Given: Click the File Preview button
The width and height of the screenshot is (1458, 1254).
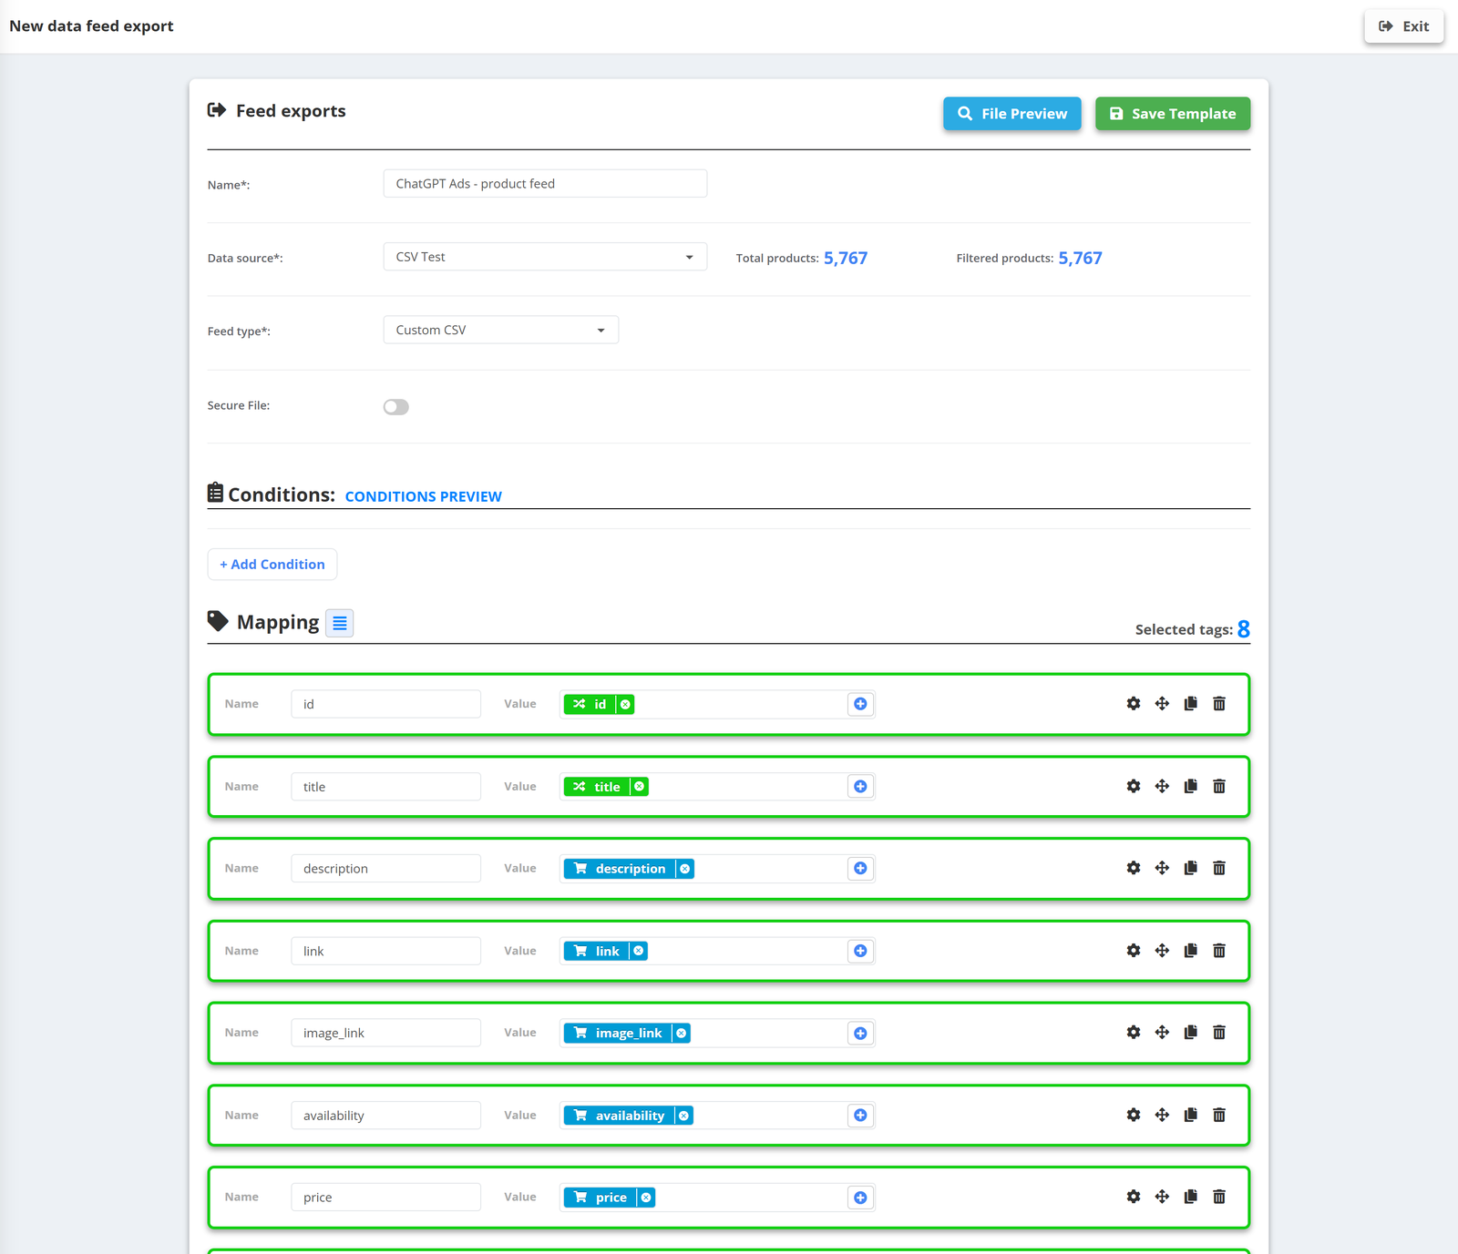Looking at the screenshot, I should pos(1012,114).
